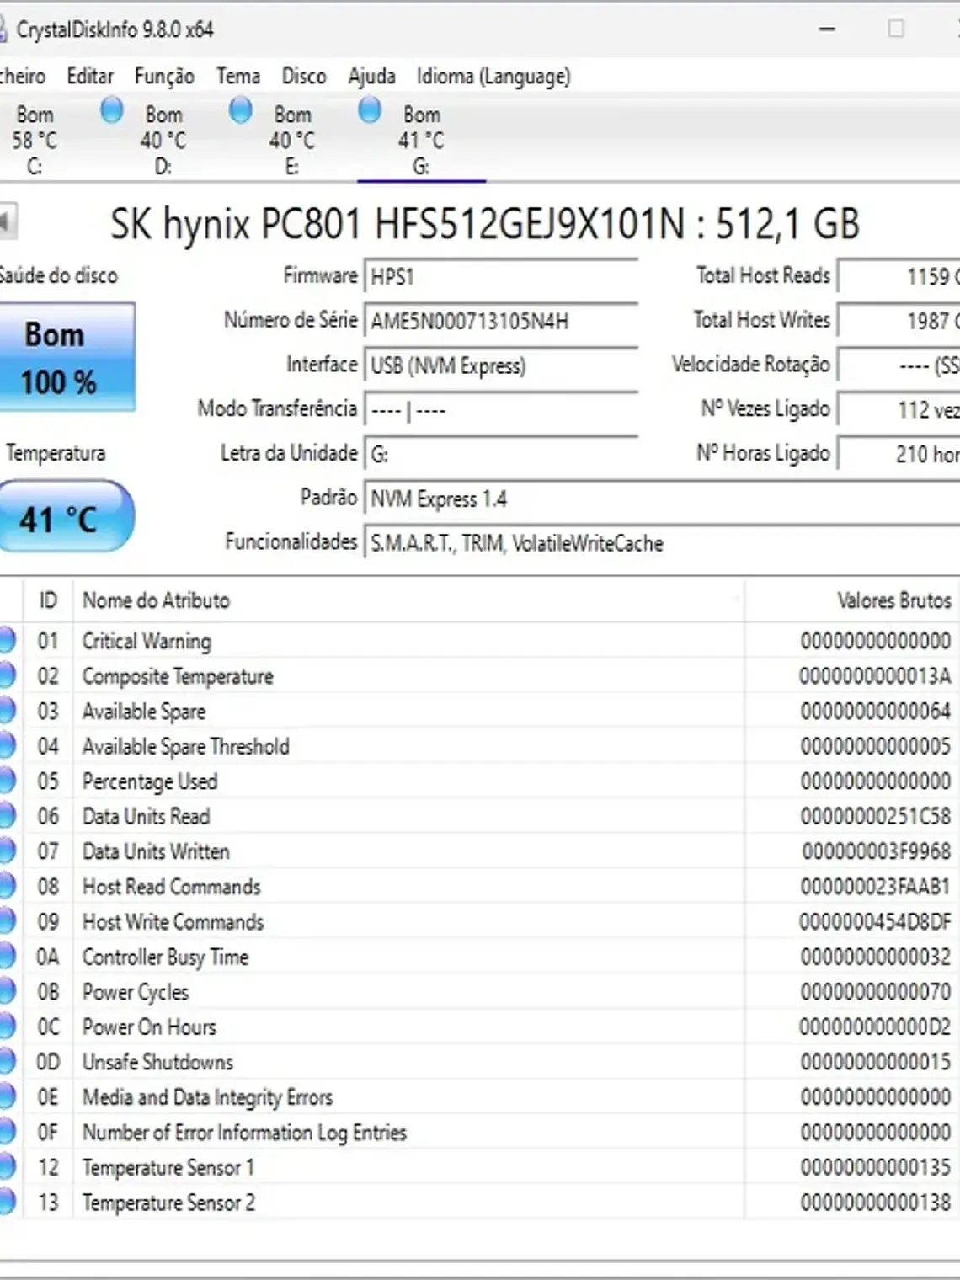Click the Modo Transferência field
The width and height of the screenshot is (960, 1280).
point(501,410)
